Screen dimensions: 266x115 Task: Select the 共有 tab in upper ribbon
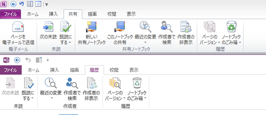tap(73, 14)
